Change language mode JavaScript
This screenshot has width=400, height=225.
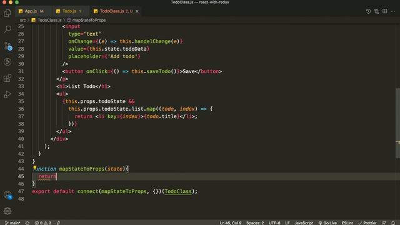[x=304, y=223]
